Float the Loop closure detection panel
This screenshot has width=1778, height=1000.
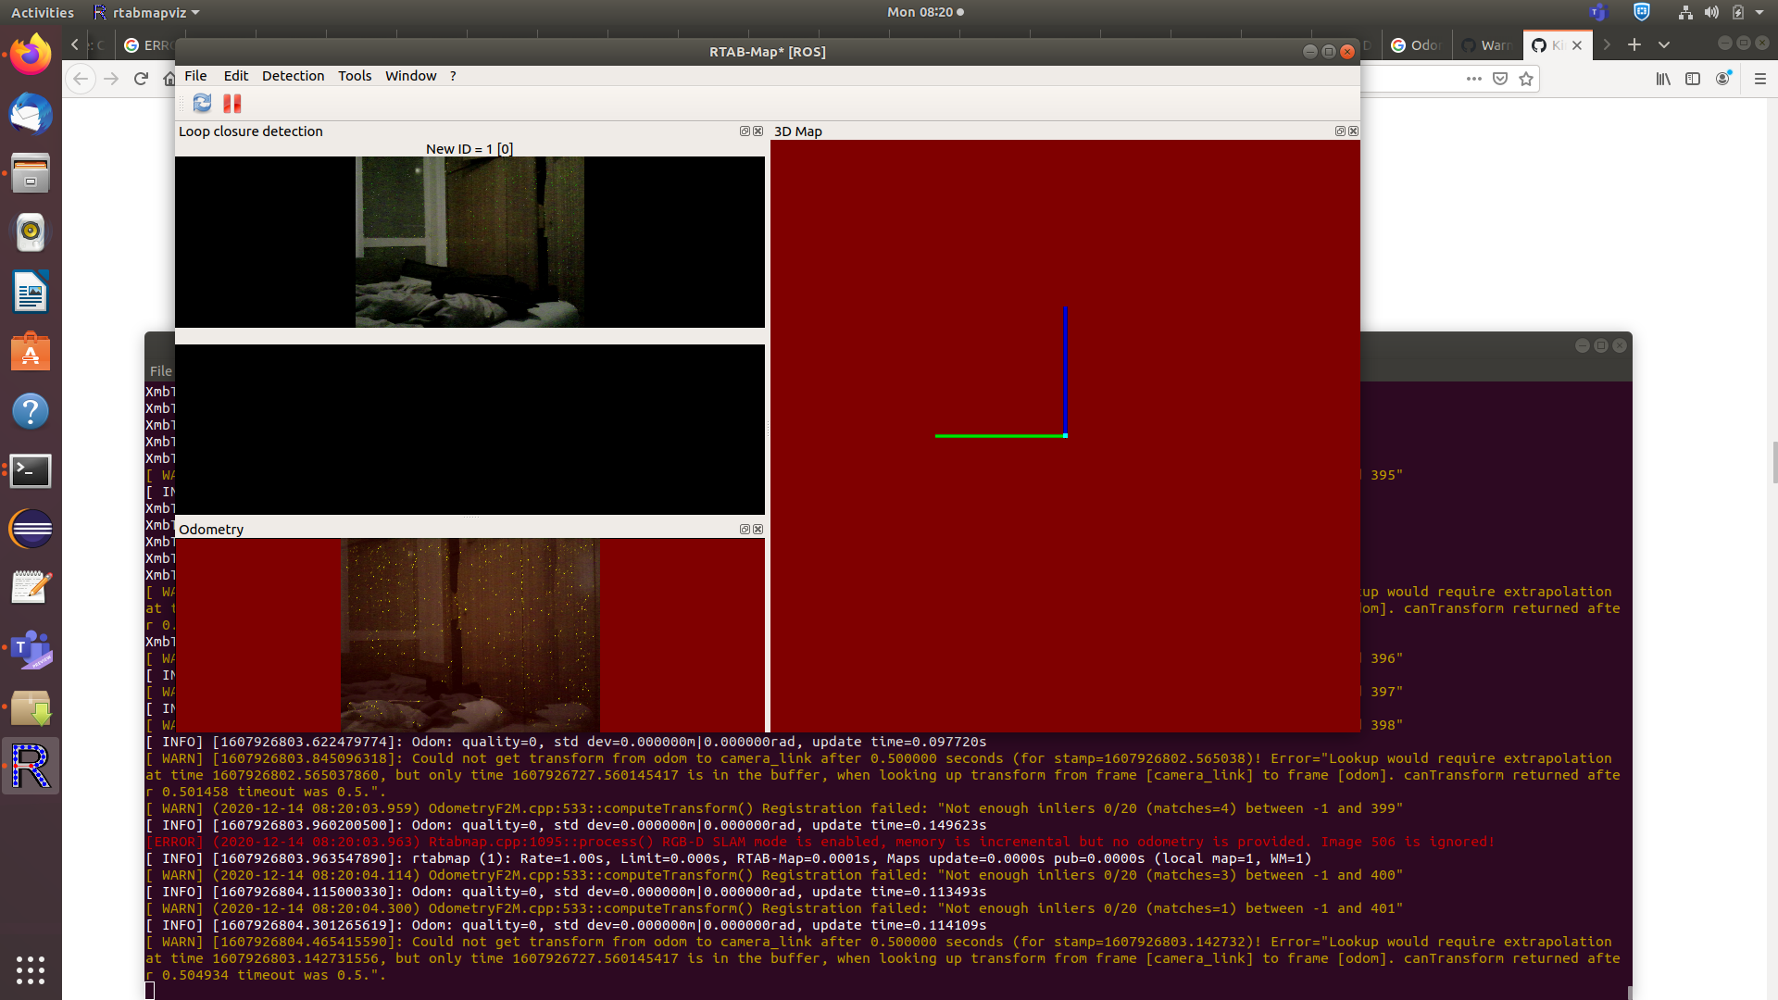[x=745, y=131]
